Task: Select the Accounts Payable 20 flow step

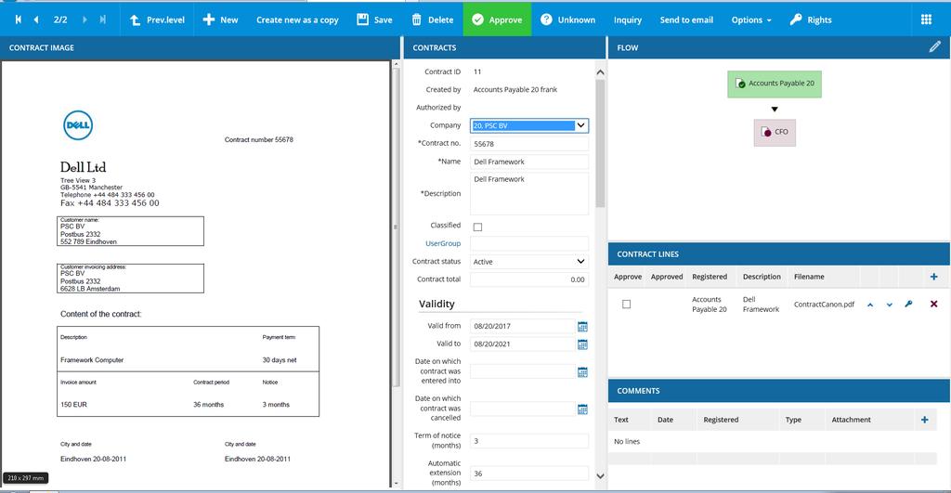Action: pos(775,84)
